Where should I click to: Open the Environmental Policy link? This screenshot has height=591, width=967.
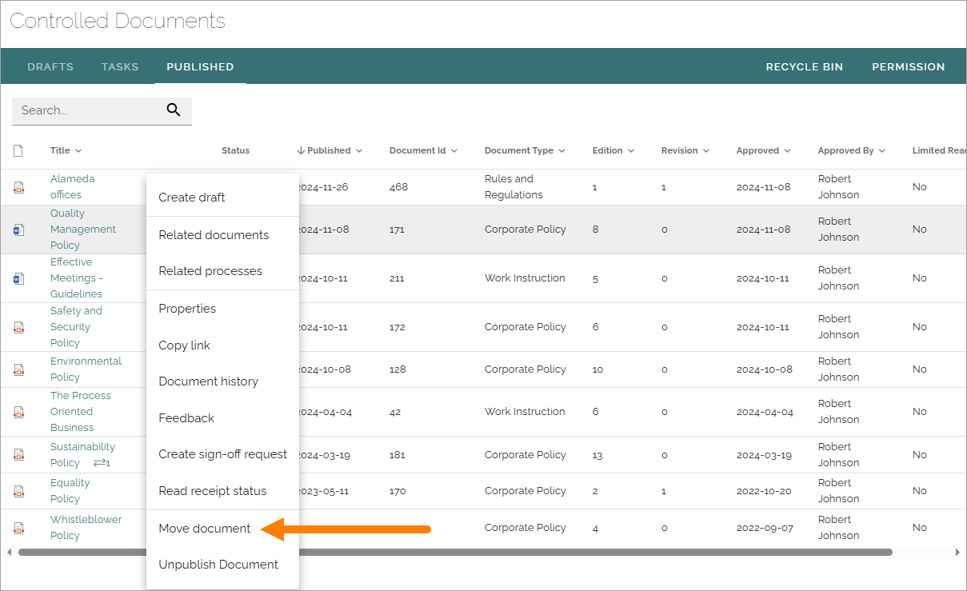pyautogui.click(x=86, y=369)
